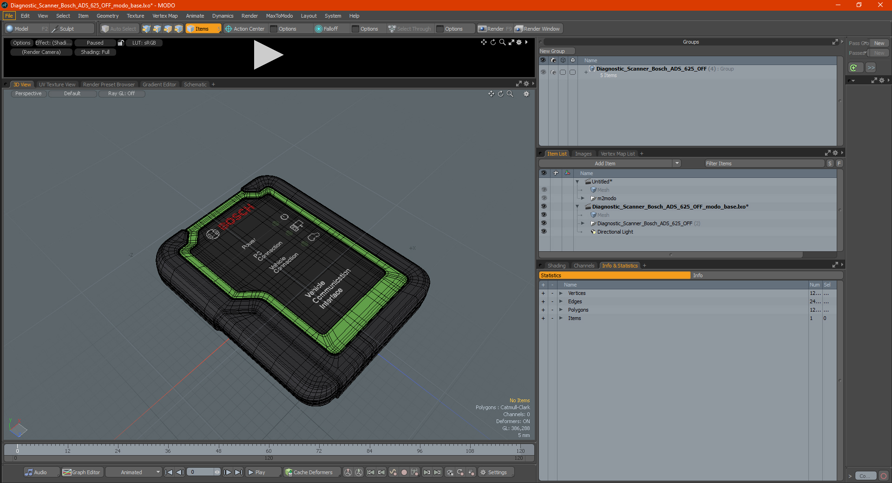The image size is (892, 483).
Task: Open the Geometry menu
Action: [107, 16]
